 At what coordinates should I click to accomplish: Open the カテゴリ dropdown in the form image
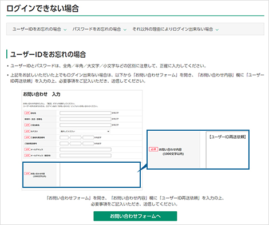pyautogui.click(x=85, y=131)
